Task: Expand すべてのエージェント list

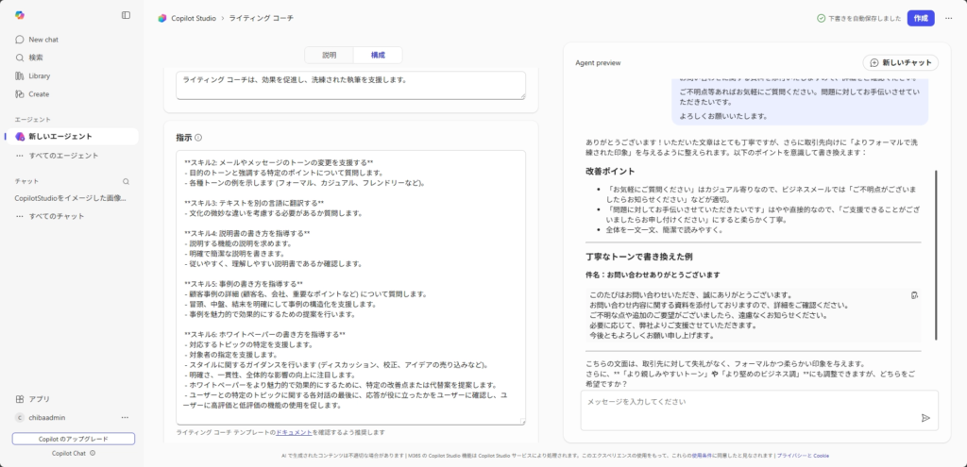Action: click(x=62, y=155)
